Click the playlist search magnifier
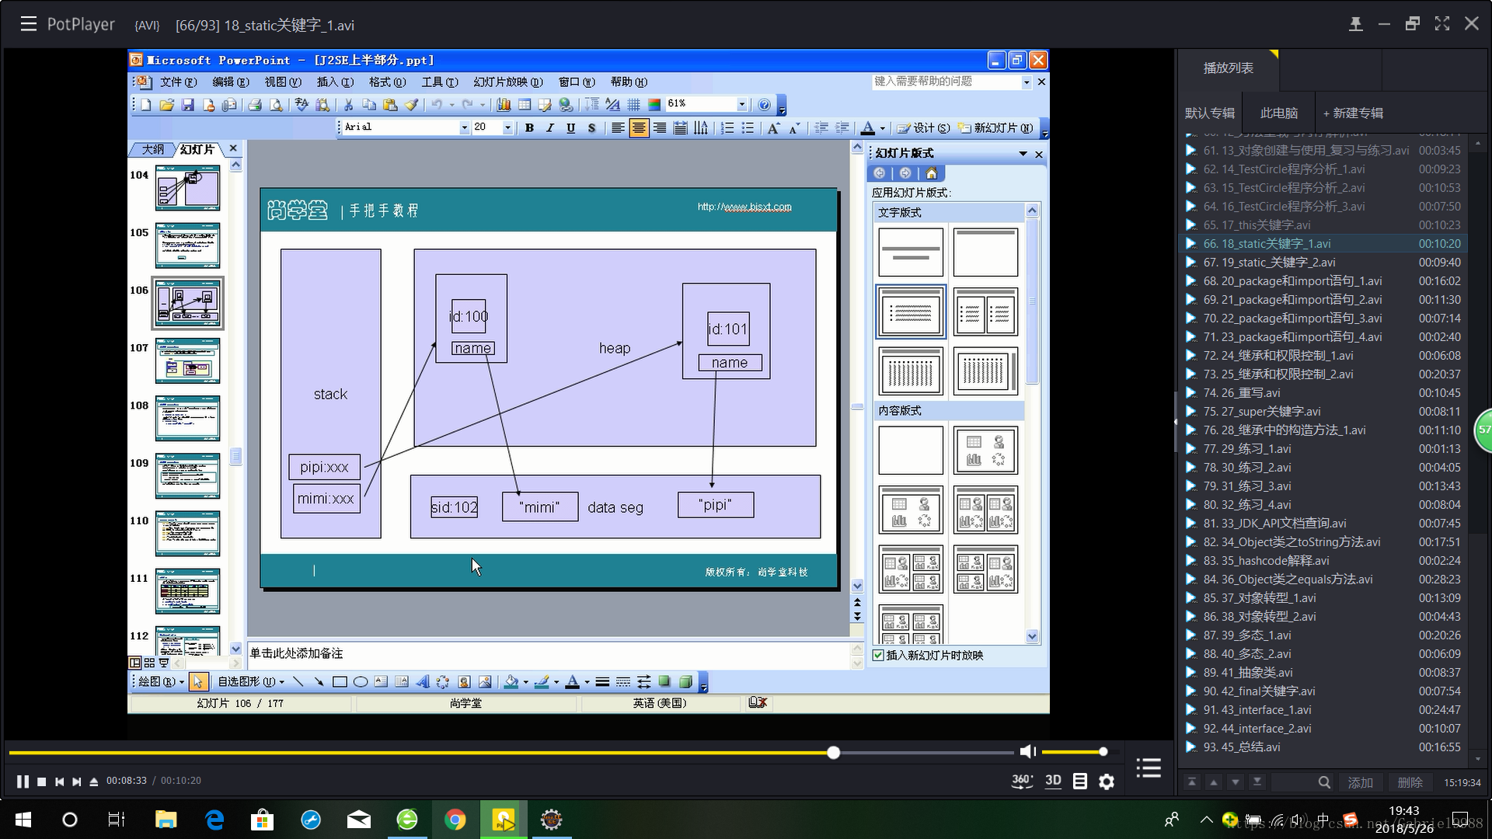The width and height of the screenshot is (1492, 839). [1324, 782]
